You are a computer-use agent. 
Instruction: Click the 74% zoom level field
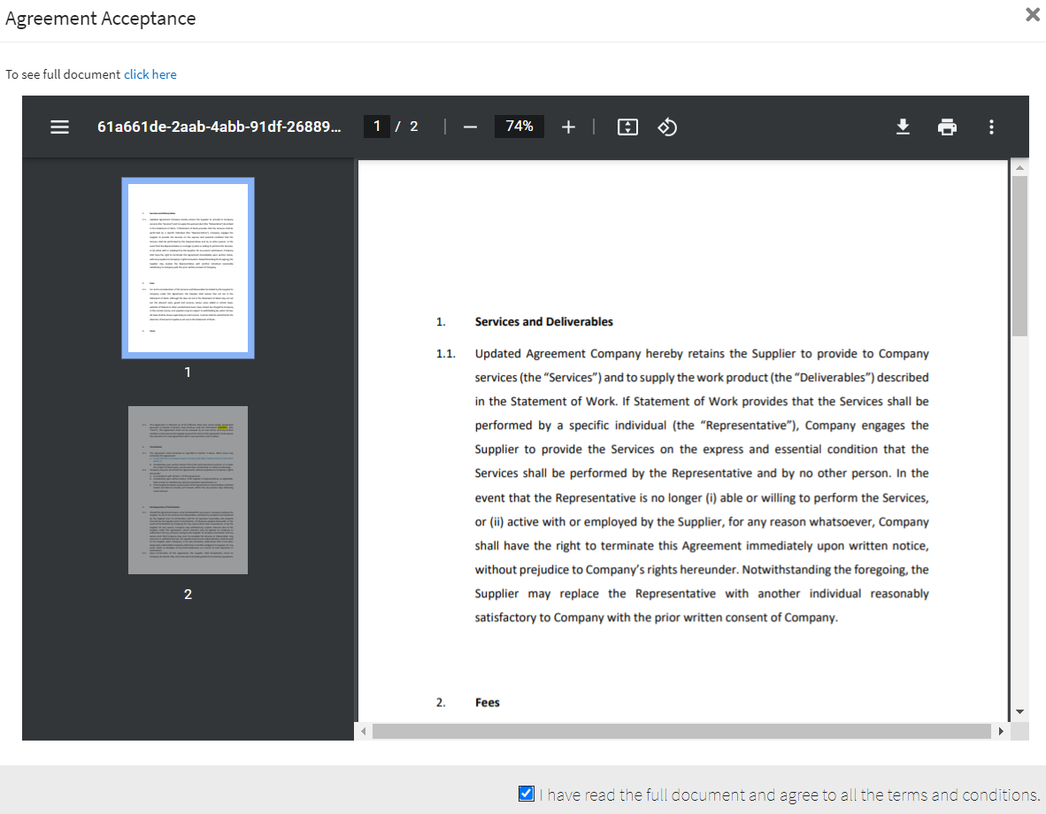(519, 127)
